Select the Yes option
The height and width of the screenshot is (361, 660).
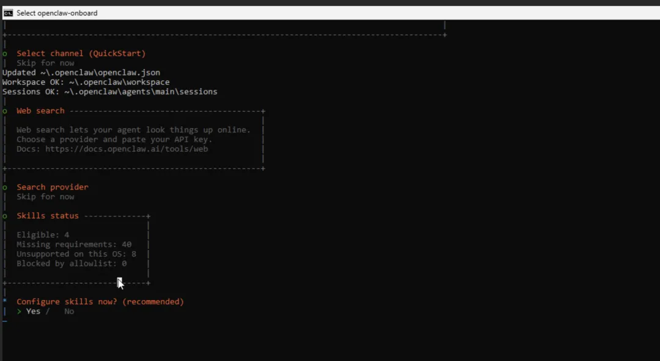(x=33, y=312)
